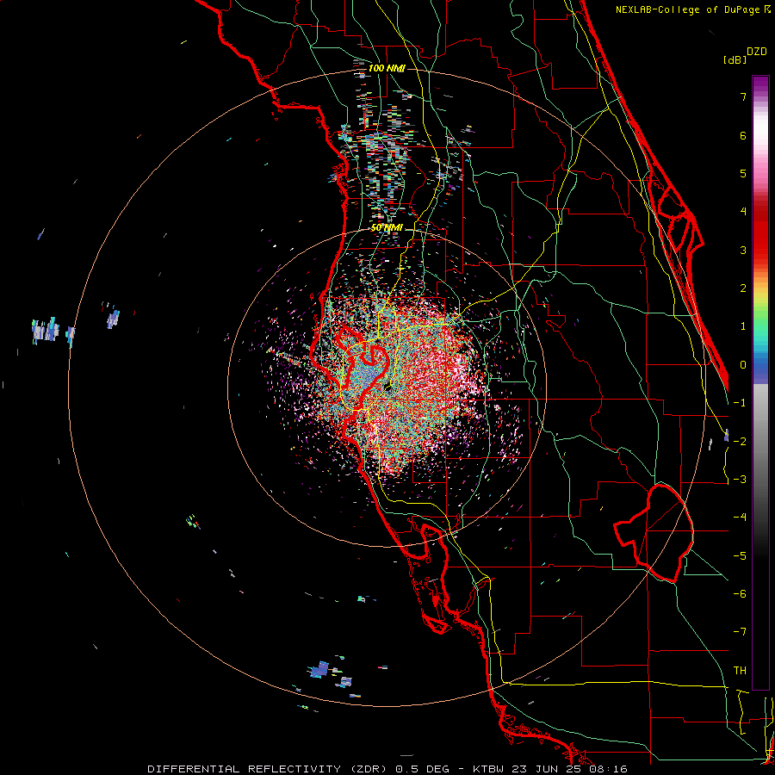Click the 6 value on ZDR scale
The height and width of the screenshot is (775, 775).
743,135
